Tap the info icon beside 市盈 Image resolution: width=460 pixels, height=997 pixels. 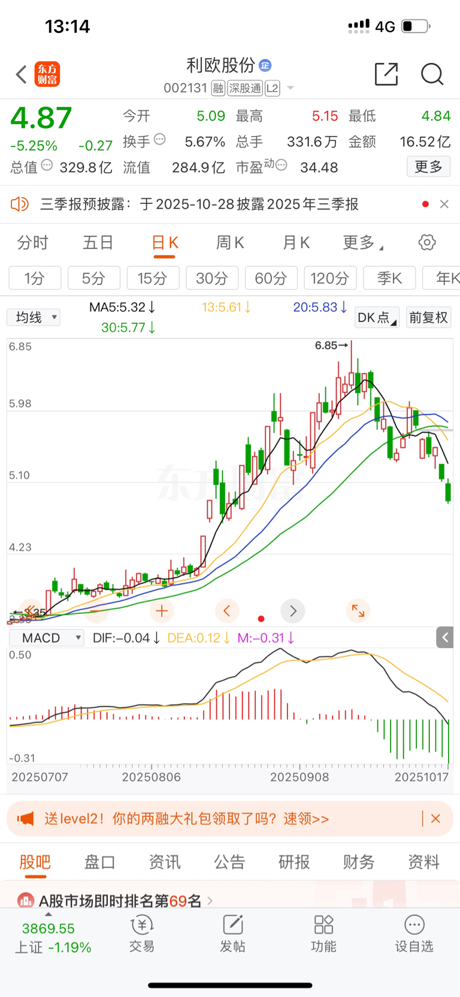coord(282,164)
